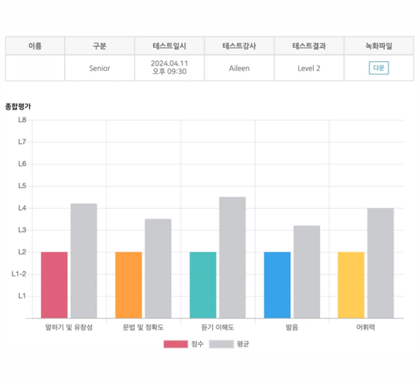Click the 종합평가 heading
The width and height of the screenshot is (419, 381).
[18, 107]
